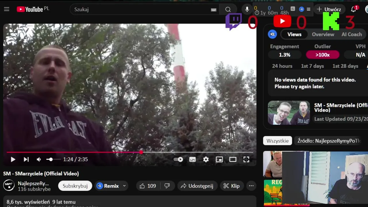This screenshot has width=368, height=207.
Task: Select the Wszystkie filter chip
Action: (x=277, y=141)
